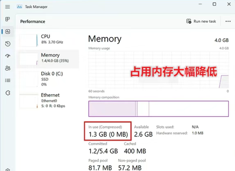Click the In use (Compressed) value
Viewport: 235px width, 171px height.
click(108, 134)
